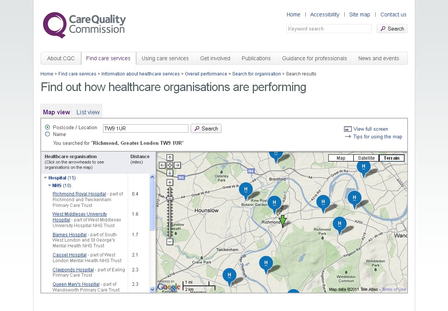Switch to the List view tab
448x311 pixels.
click(88, 112)
